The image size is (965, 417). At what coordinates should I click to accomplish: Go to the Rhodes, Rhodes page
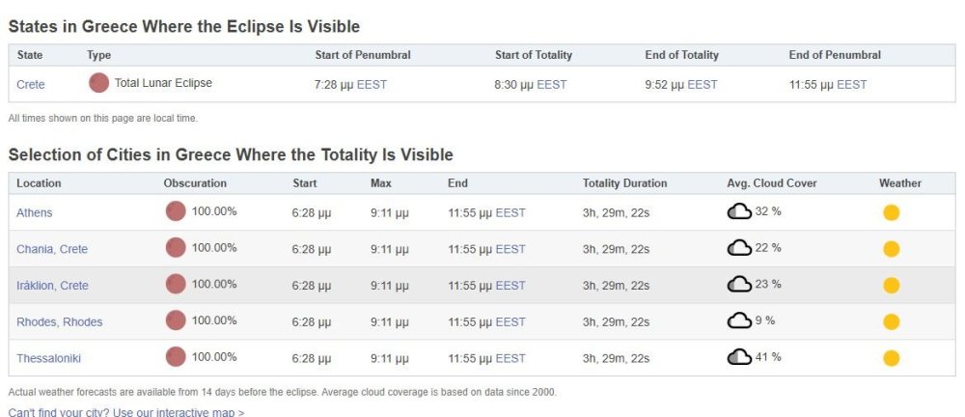click(x=59, y=322)
